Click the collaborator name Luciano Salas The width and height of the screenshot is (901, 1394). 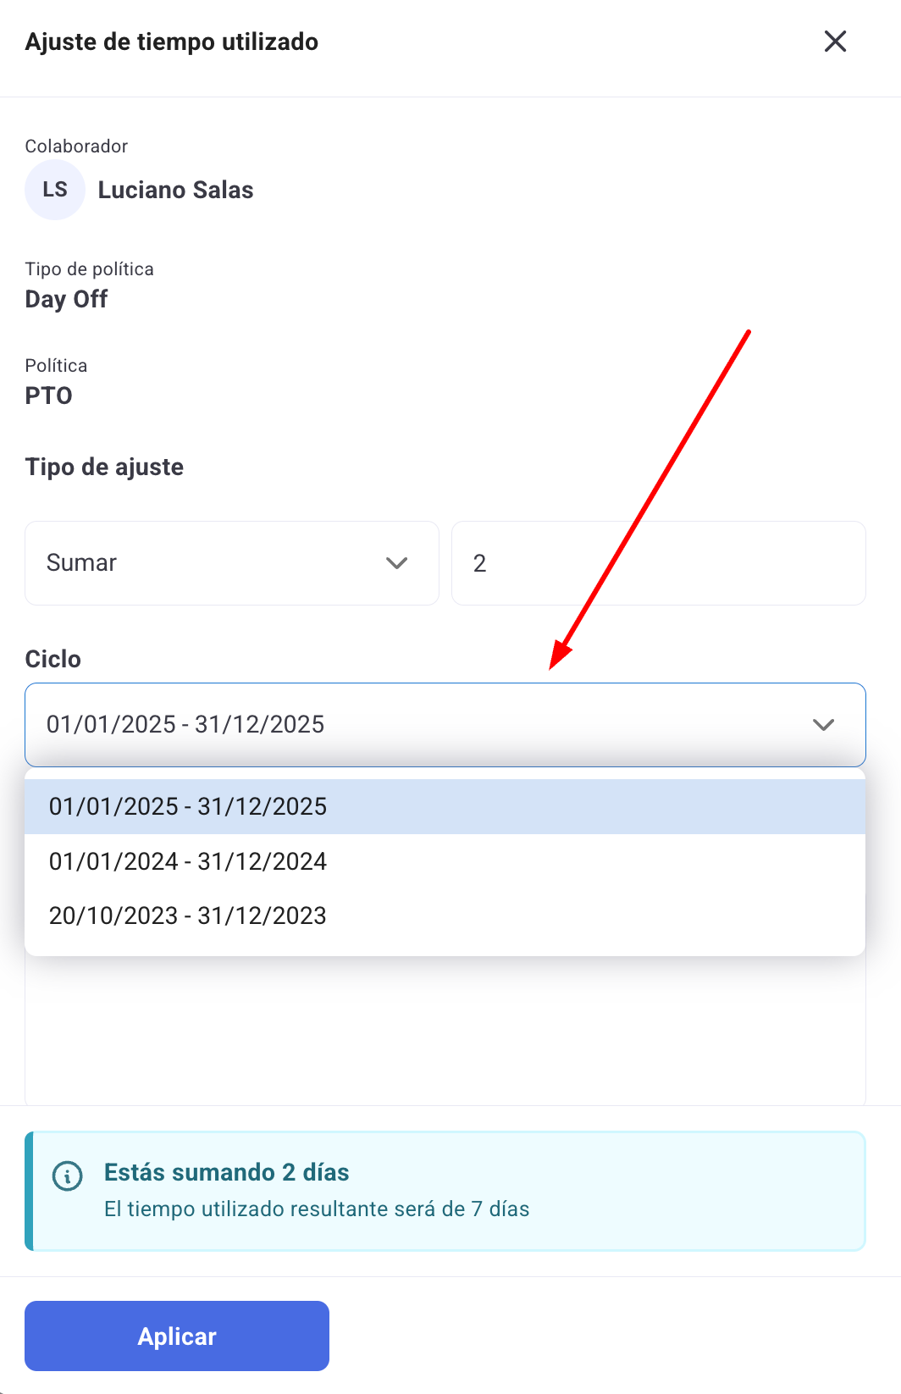[x=176, y=190]
